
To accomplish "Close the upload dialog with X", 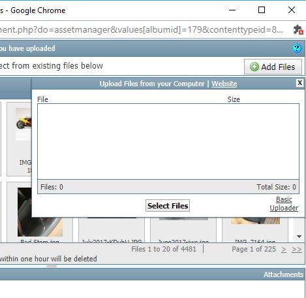I will tap(299, 83).
